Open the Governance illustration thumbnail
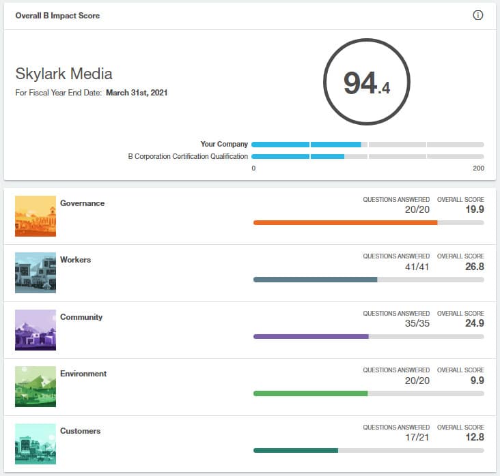Viewport: 500px width, 476px height. click(36, 216)
